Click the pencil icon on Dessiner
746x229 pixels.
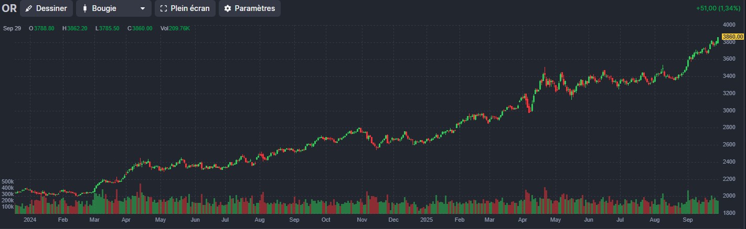[29, 8]
